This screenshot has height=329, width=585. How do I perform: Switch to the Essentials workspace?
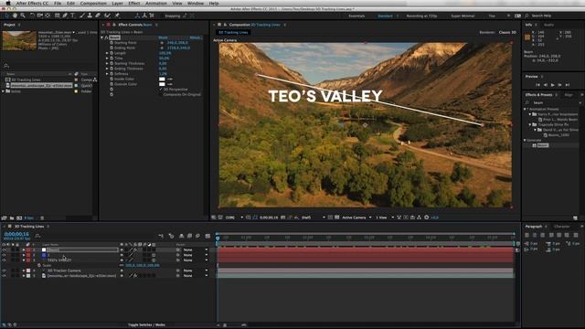[x=356, y=16]
